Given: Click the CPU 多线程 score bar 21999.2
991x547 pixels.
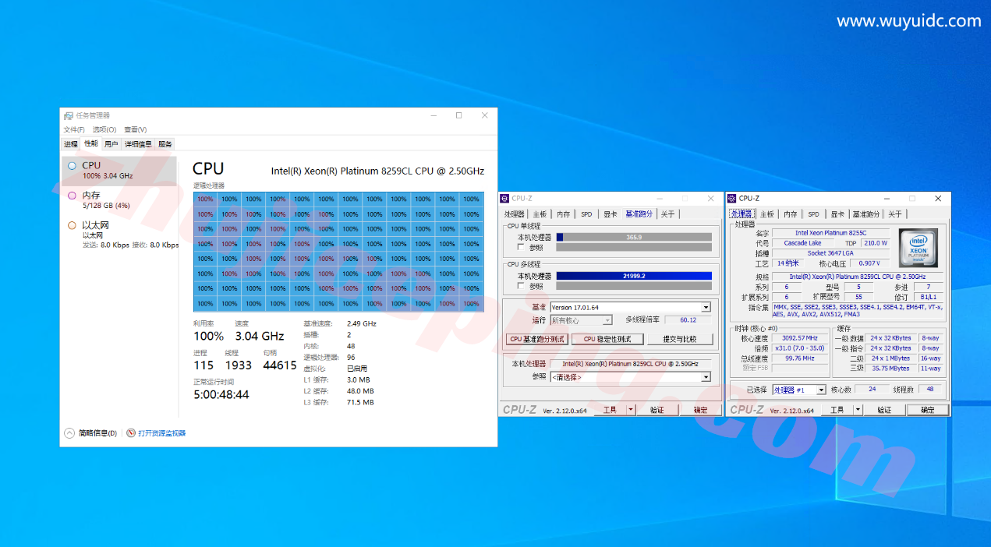Looking at the screenshot, I should tap(633, 276).
